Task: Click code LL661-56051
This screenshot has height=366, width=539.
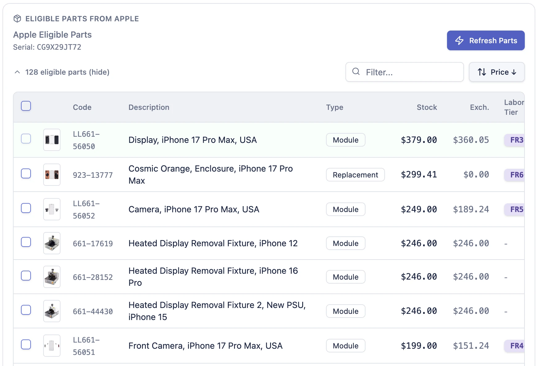Action: [x=86, y=346]
